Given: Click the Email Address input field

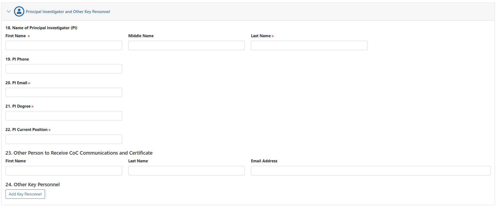Looking at the screenshot, I should coord(371,171).
